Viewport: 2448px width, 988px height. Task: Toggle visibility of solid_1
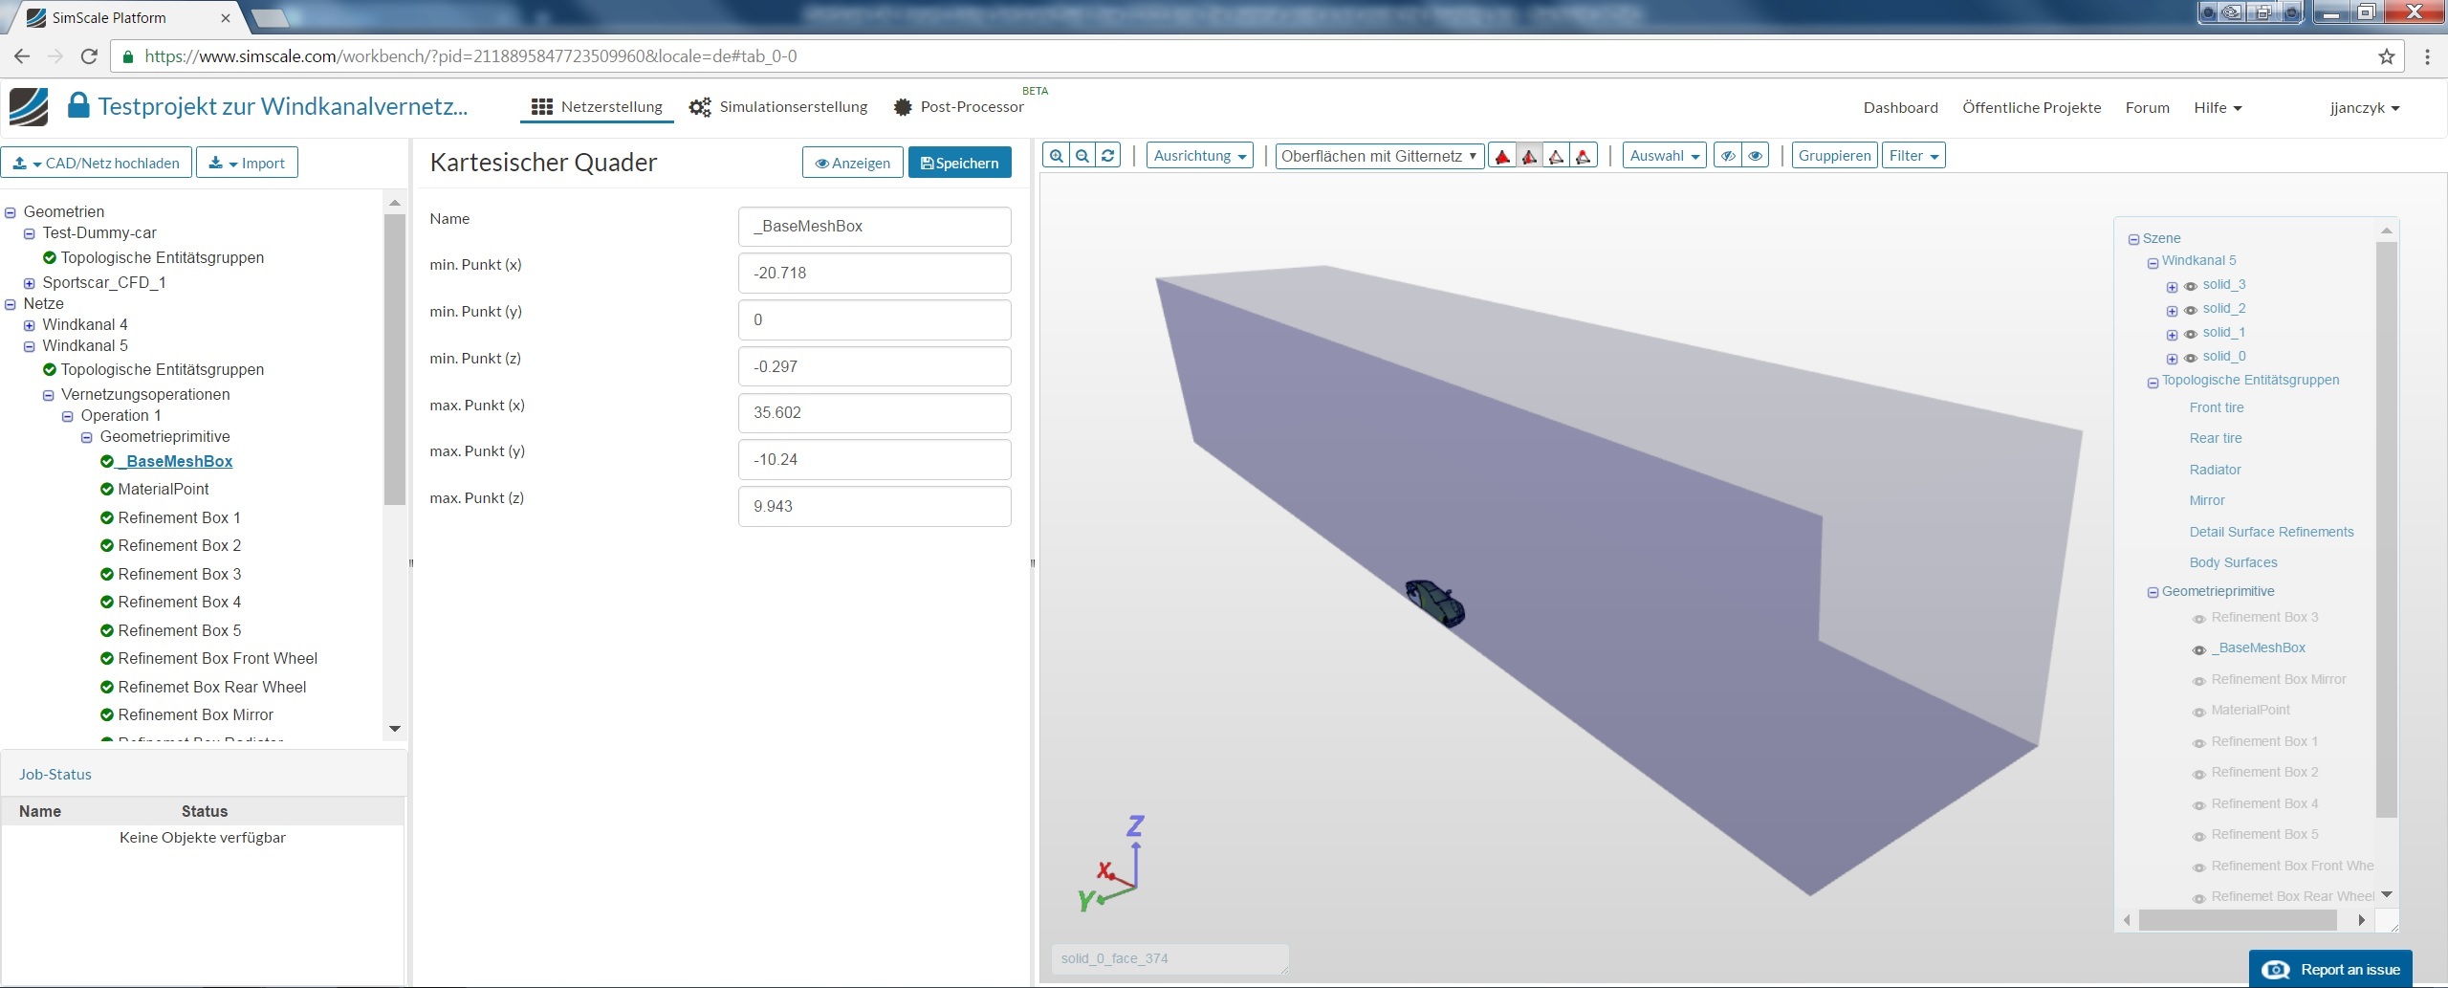point(2191,334)
